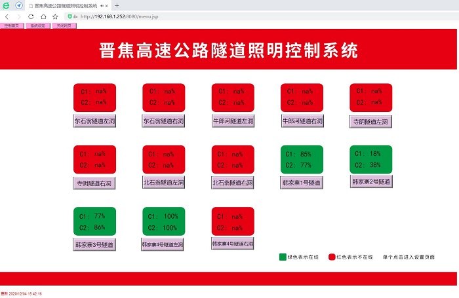Click the 北石翁隧道右洞 button

233,182
